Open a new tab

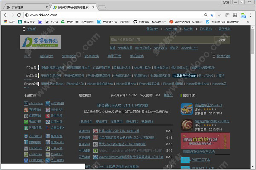pos(102,7)
